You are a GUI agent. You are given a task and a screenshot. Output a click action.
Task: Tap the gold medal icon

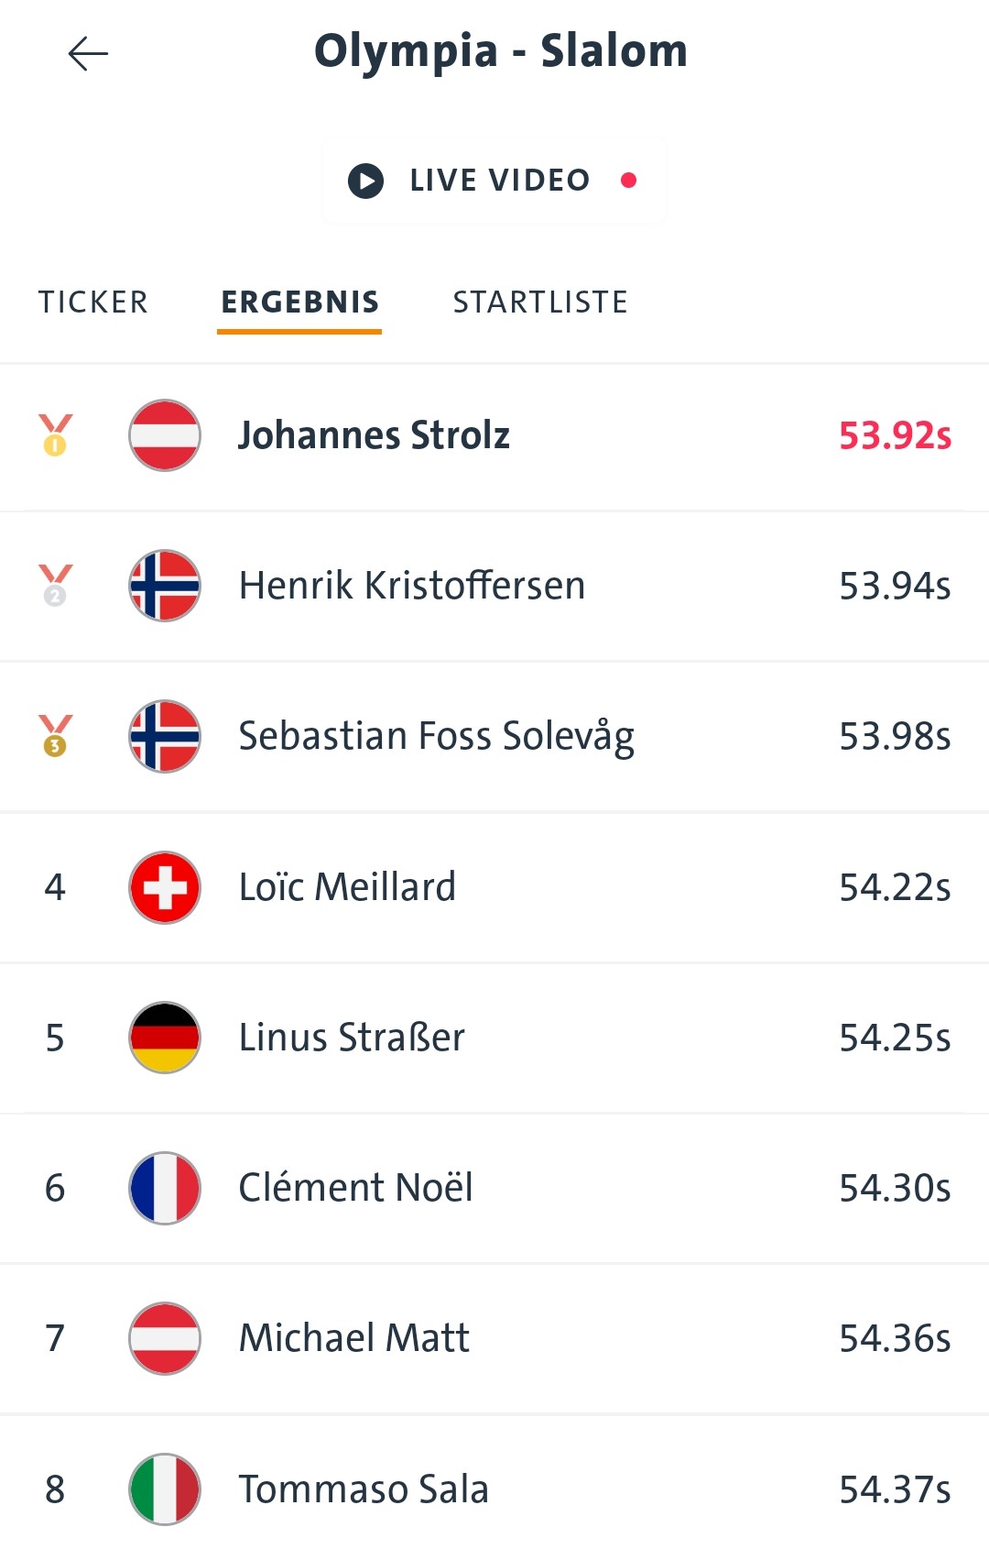[x=55, y=435]
